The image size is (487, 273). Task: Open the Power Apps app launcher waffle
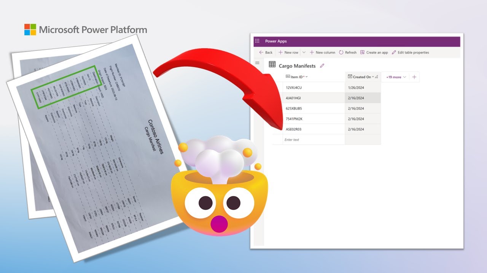(257, 41)
